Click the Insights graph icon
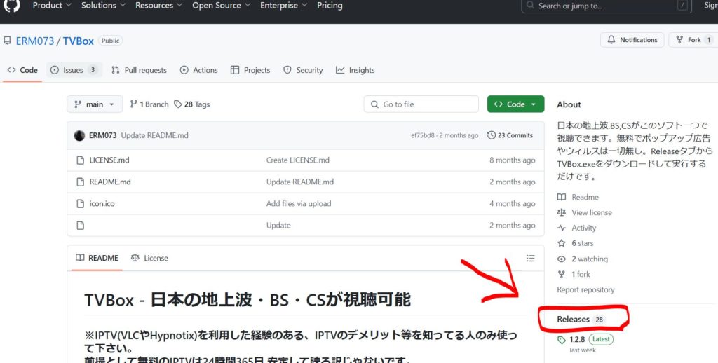Image resolution: width=718 pixels, height=363 pixels. [340, 70]
